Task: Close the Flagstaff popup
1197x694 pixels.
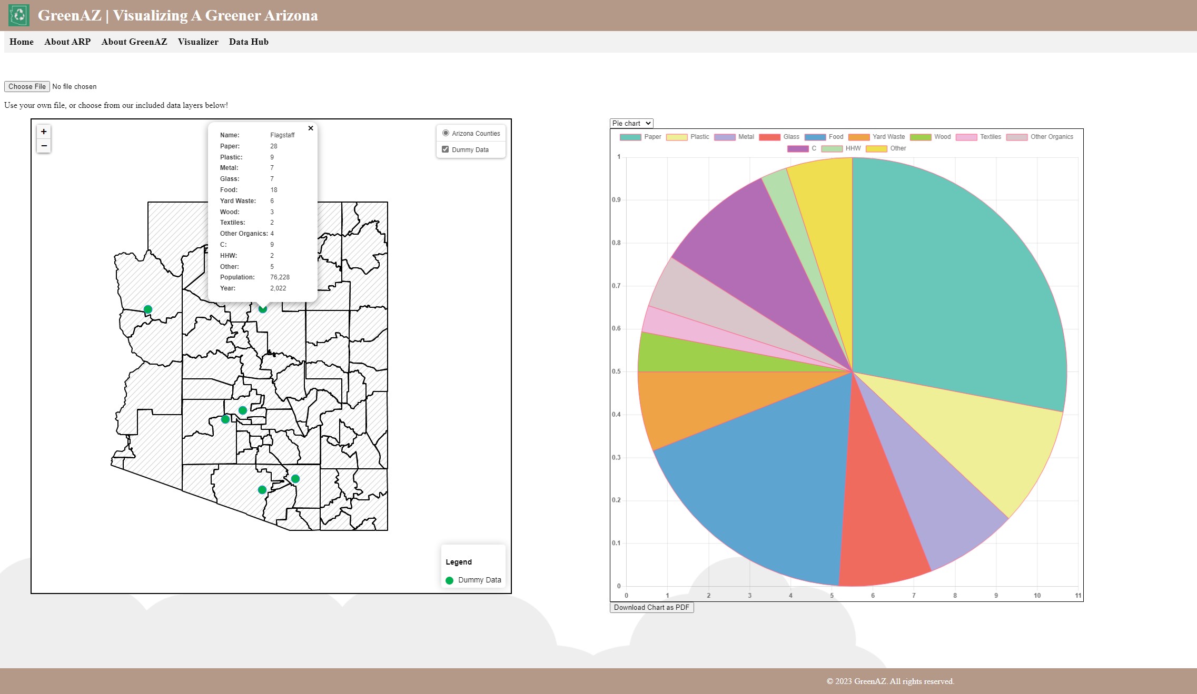Action: pos(311,128)
